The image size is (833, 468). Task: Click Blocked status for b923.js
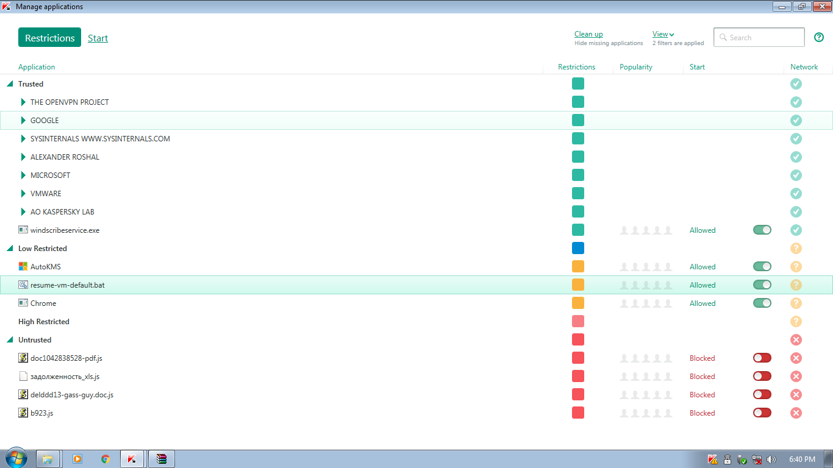[702, 413]
